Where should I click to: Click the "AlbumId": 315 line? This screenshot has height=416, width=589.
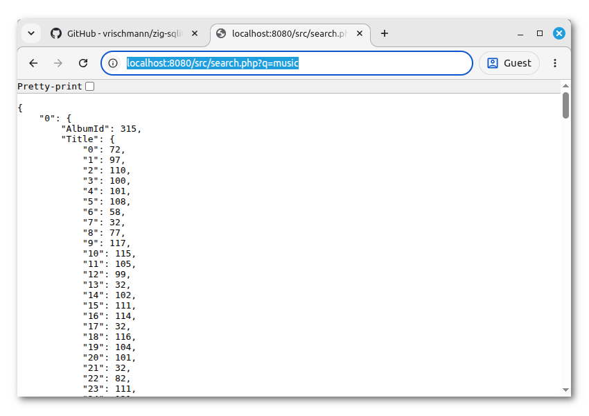(101, 129)
